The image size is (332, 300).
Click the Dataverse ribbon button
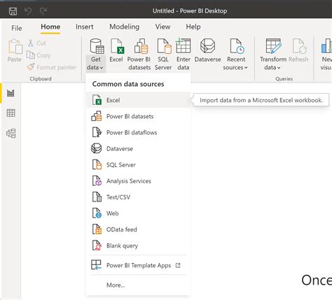207,51
